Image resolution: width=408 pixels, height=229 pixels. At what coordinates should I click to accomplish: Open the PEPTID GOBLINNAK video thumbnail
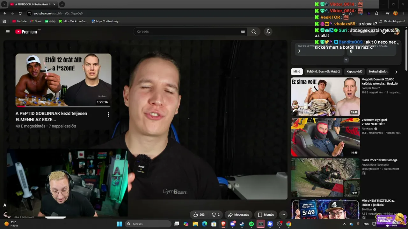[x=63, y=80]
